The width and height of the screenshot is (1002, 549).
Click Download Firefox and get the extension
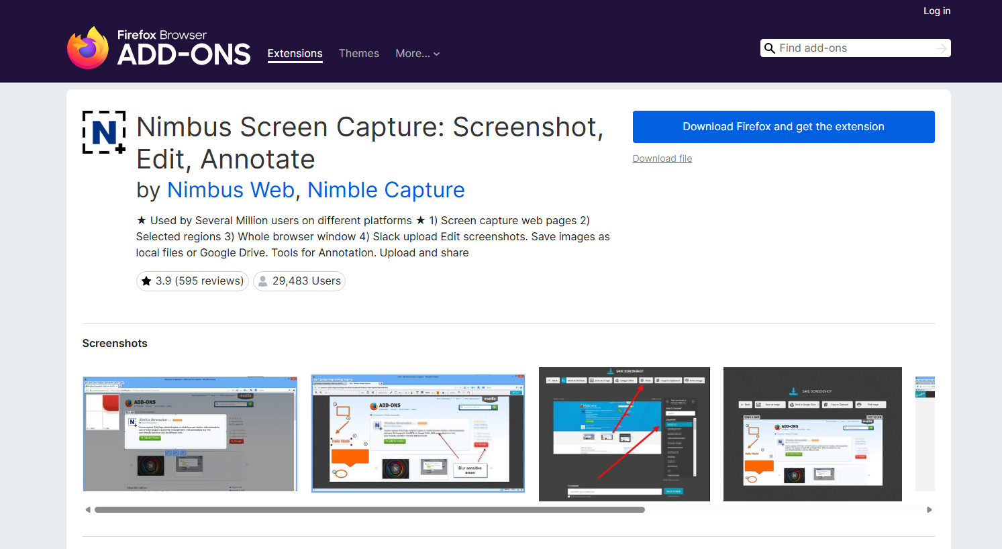[783, 127]
